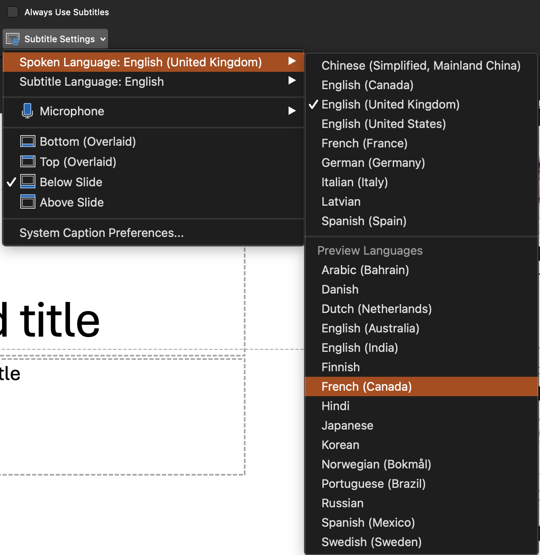Click the Top (Overlaid) position icon
540x555 pixels.
[28, 161]
